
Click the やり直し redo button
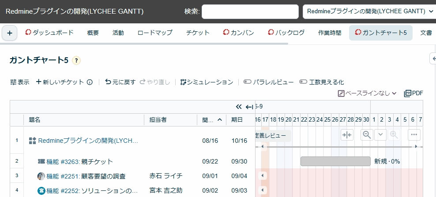(155, 82)
